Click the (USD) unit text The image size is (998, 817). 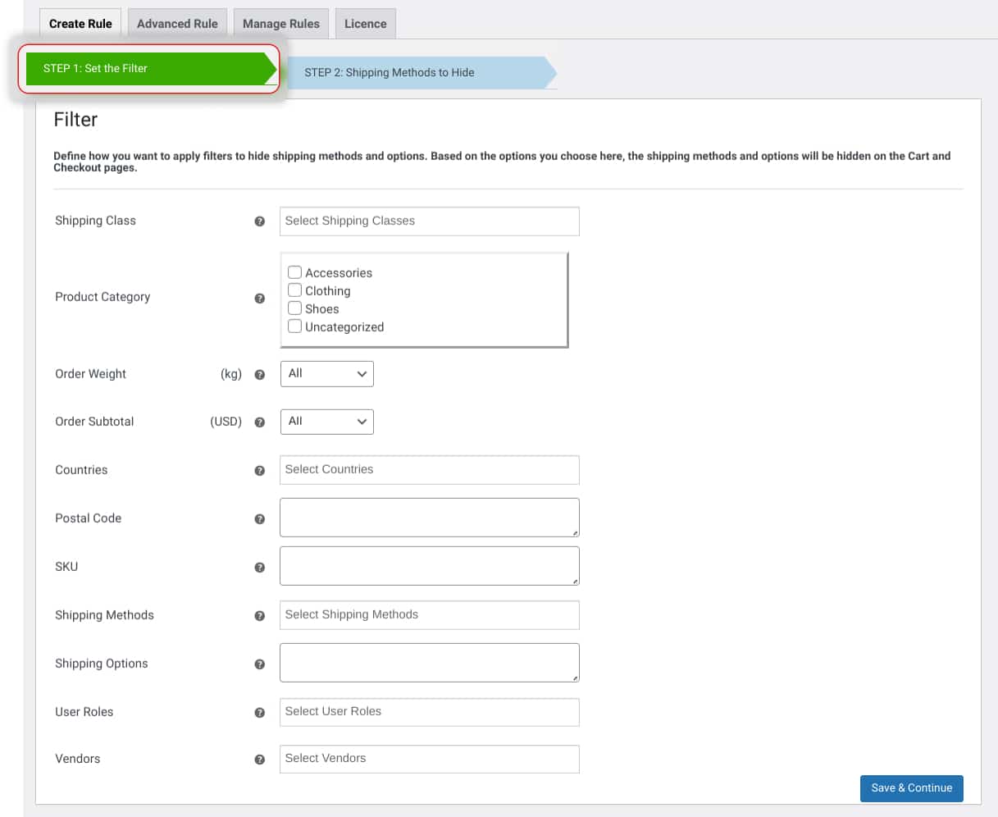click(x=226, y=422)
